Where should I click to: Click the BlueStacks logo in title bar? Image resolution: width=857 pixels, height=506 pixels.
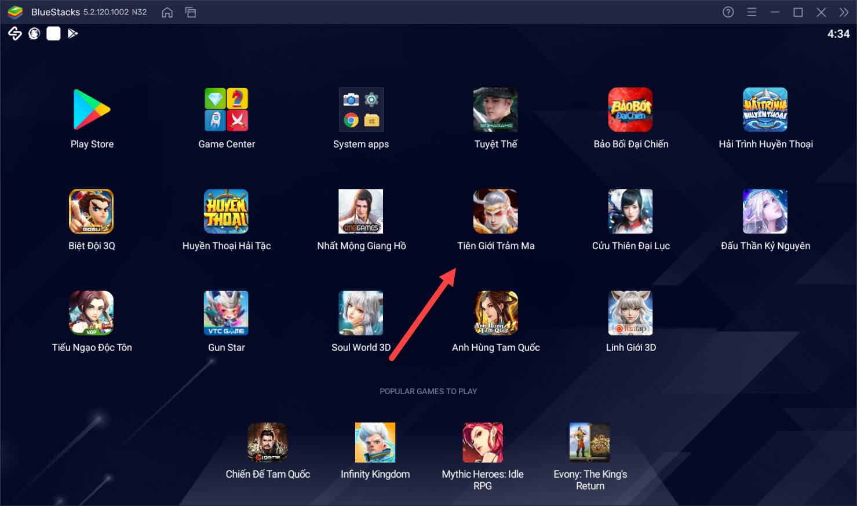pyautogui.click(x=15, y=12)
